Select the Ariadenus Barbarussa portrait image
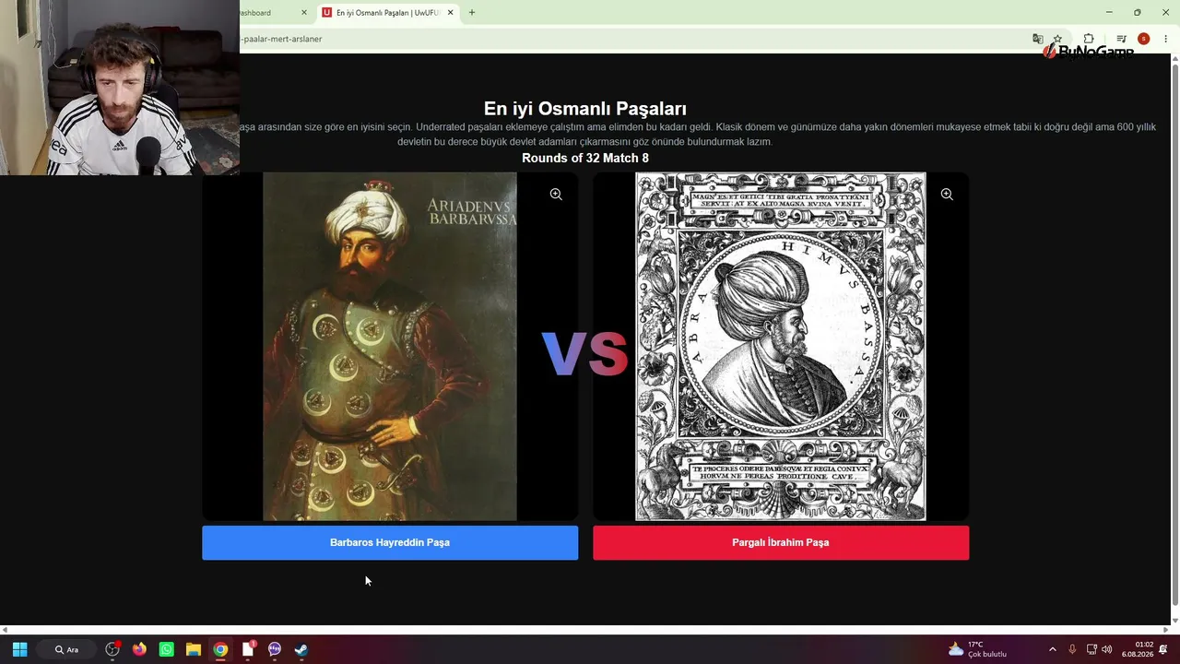Screen dimensions: 1180x664 pyautogui.click(x=390, y=347)
